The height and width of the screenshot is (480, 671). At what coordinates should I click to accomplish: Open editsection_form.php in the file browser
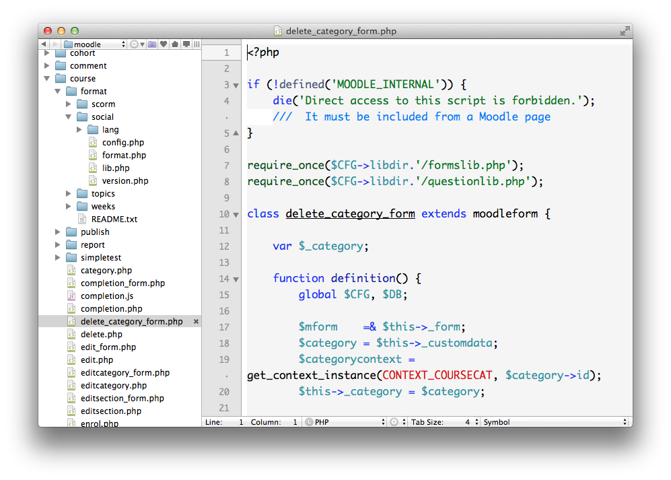[x=122, y=399]
